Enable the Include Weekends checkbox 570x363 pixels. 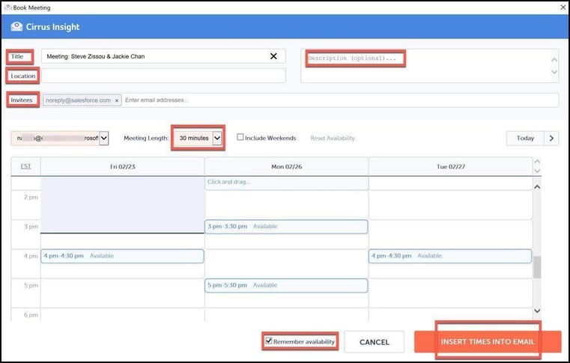tap(240, 137)
